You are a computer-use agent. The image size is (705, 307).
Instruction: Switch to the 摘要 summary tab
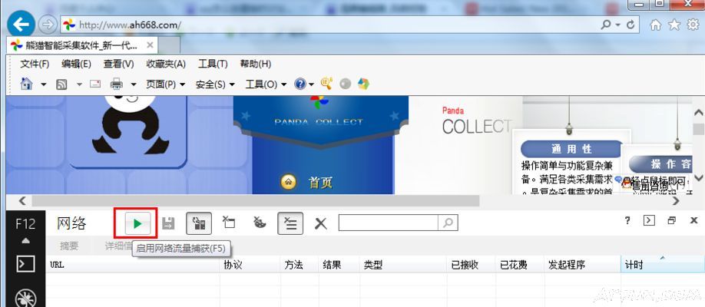(69, 246)
